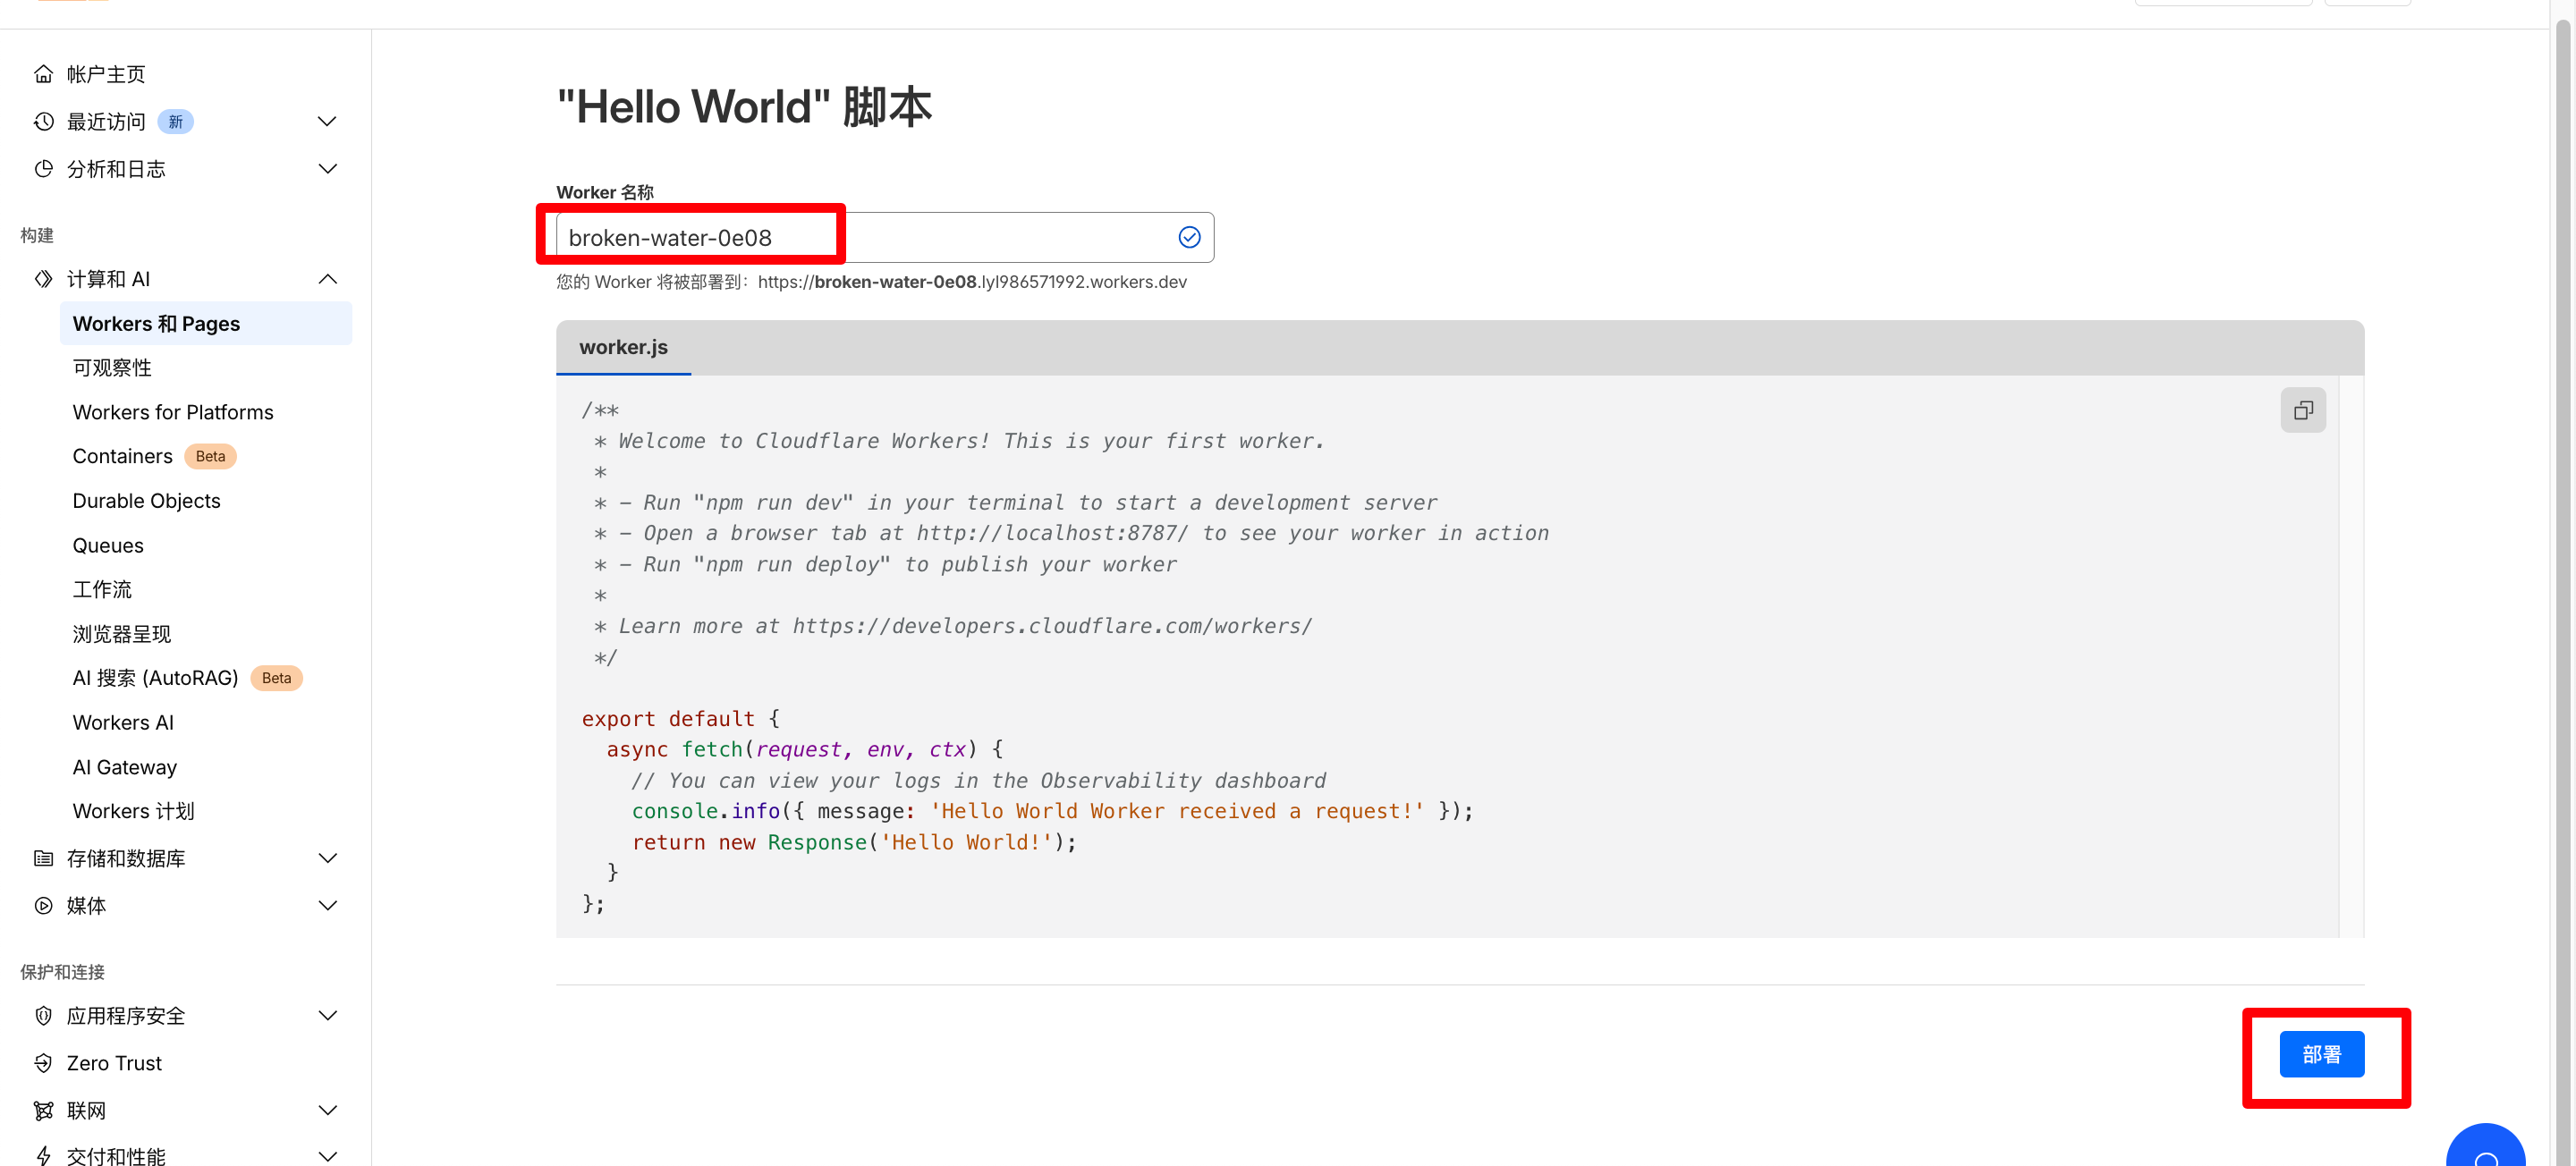Click the storage and databases icon
This screenshot has width=2576, height=1166.
coord(43,858)
